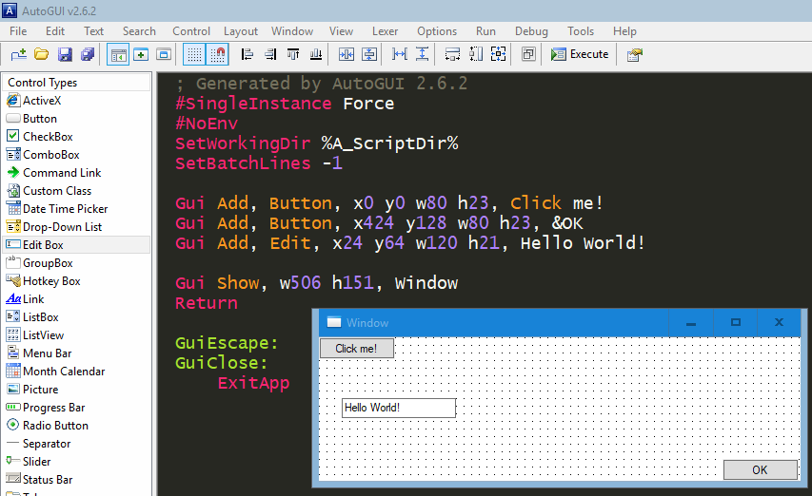This screenshot has width=812, height=496.
Task: Open the Control menu
Action: click(191, 31)
